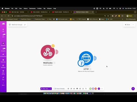Open the purple help bubble
Screen dimensions: 137x102
tap(133, 89)
